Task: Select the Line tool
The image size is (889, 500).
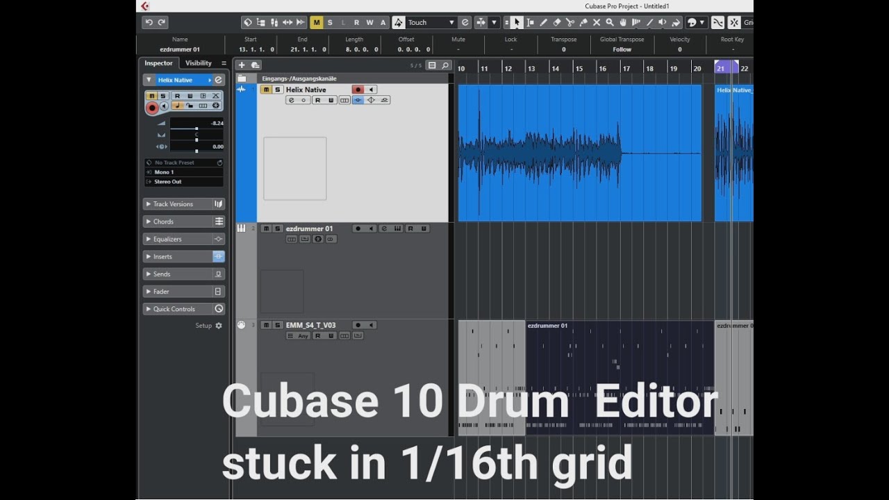Action: point(650,22)
